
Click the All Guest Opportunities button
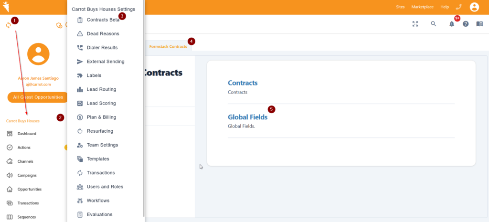tap(38, 97)
